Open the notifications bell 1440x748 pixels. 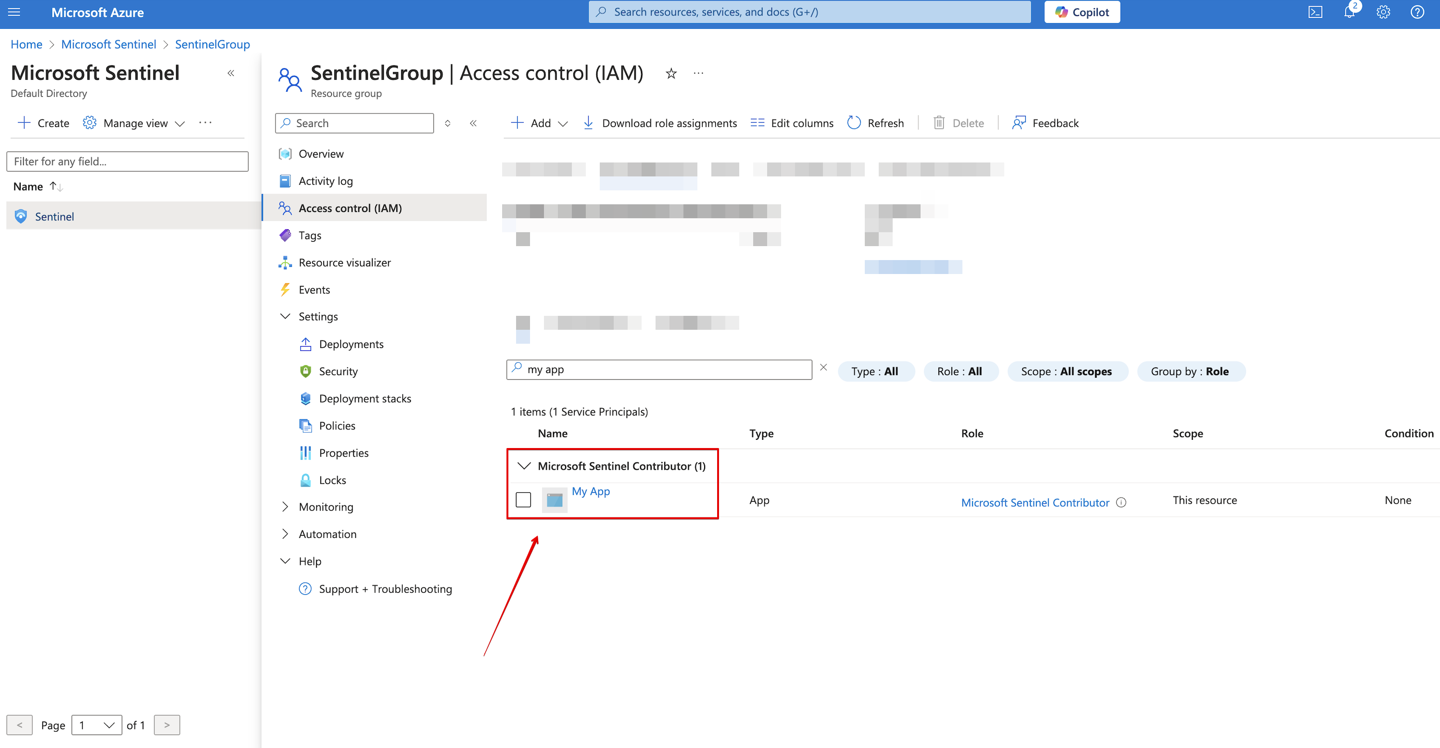[1349, 12]
